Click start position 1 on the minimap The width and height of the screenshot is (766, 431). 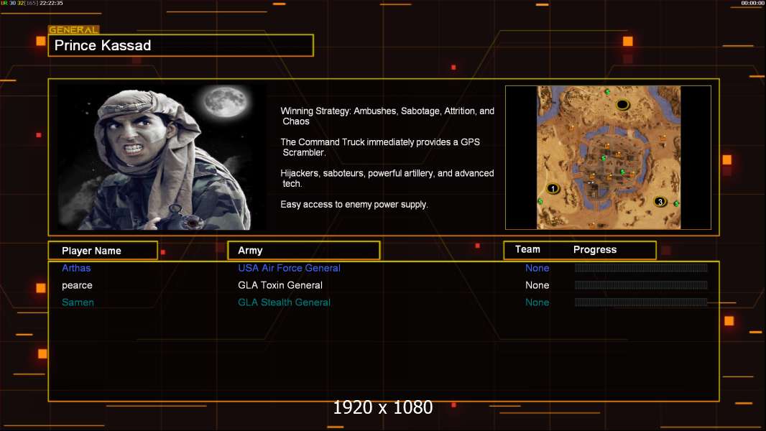(553, 188)
